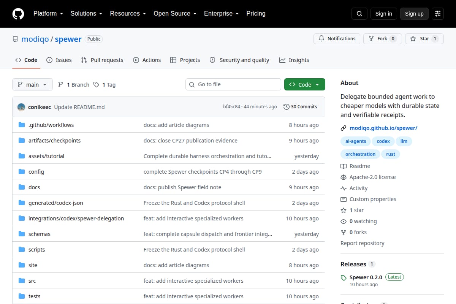The height and width of the screenshot is (304, 456).
Task: Open the spewer repository name link
Action: tap(68, 39)
